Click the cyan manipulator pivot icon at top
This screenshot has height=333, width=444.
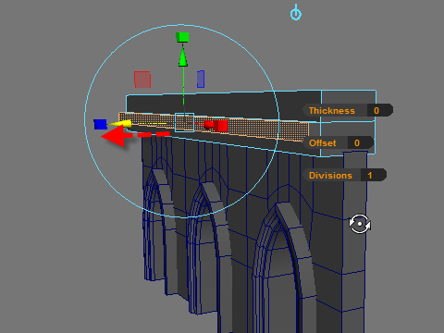[x=296, y=13]
